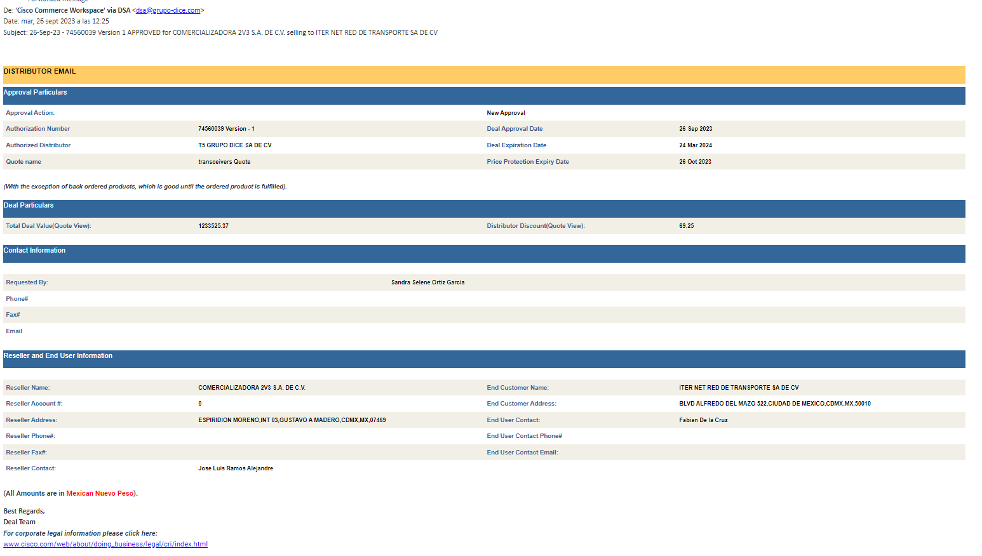982x556 pixels.
Task: Select reseller name COMERCIALIZADORA 2V3 S.A. DE C.V.
Action: coord(252,388)
